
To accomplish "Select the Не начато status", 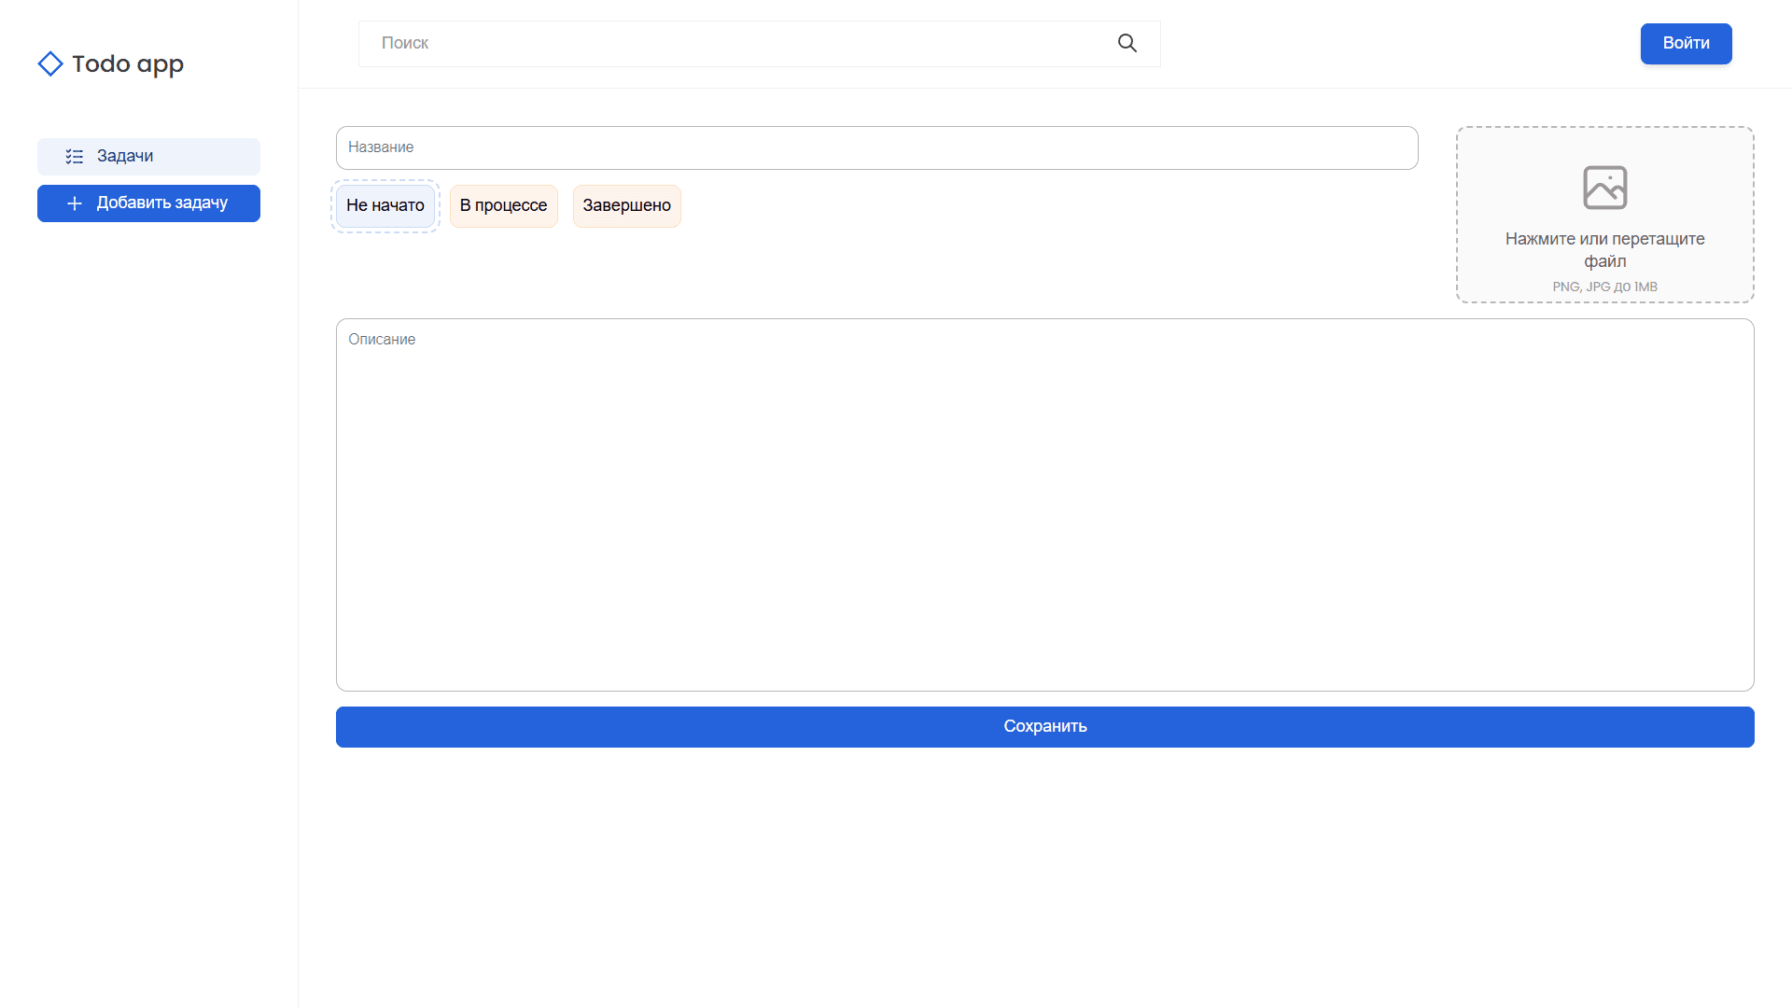I will point(385,206).
